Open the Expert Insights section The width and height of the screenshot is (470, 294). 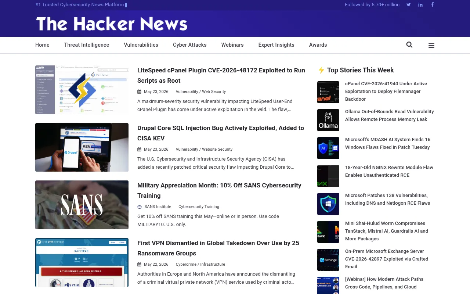[276, 45]
